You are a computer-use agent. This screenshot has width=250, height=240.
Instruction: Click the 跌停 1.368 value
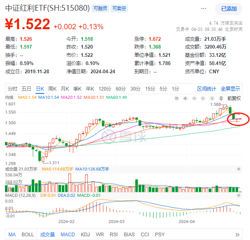(x=155, y=47)
